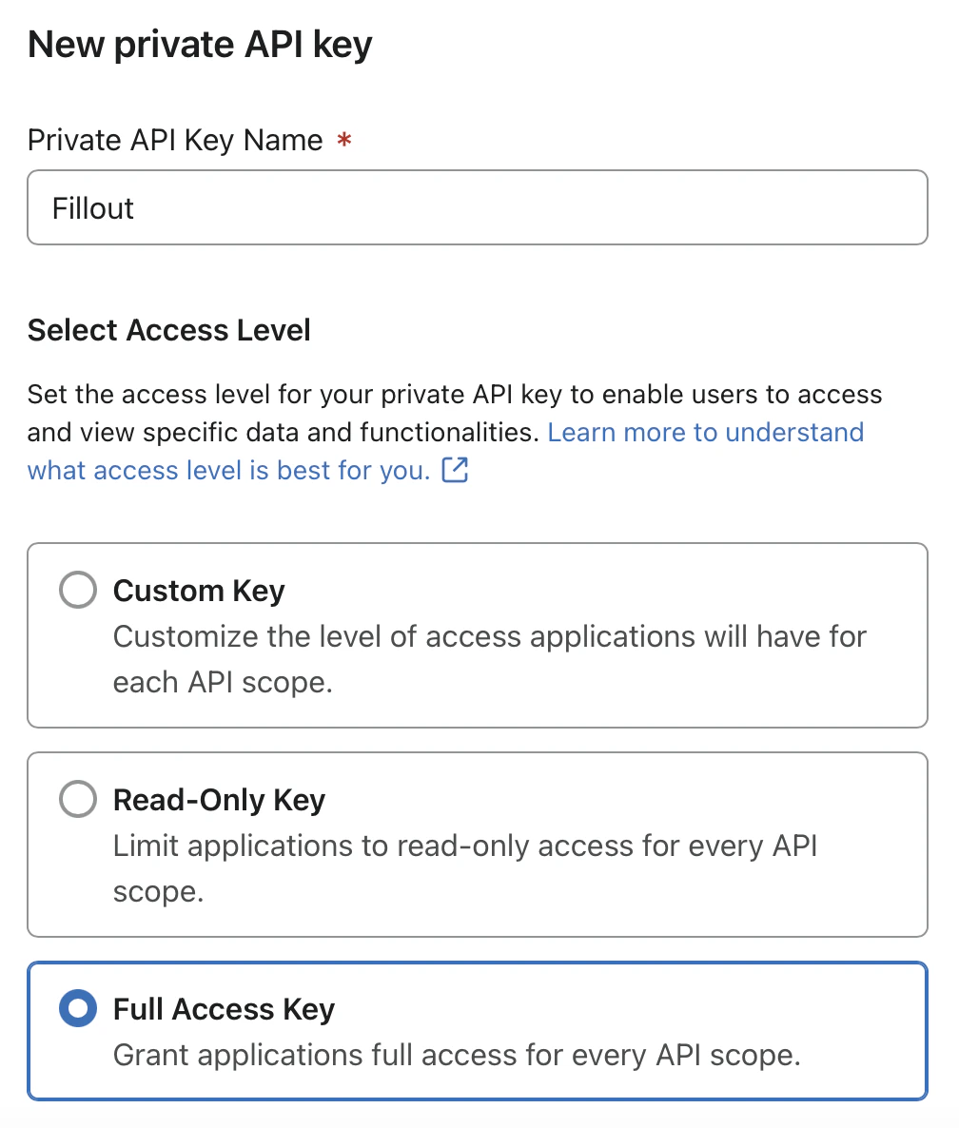Select the Full Access Key radio button
The width and height of the screenshot is (959, 1128).
click(x=77, y=1008)
